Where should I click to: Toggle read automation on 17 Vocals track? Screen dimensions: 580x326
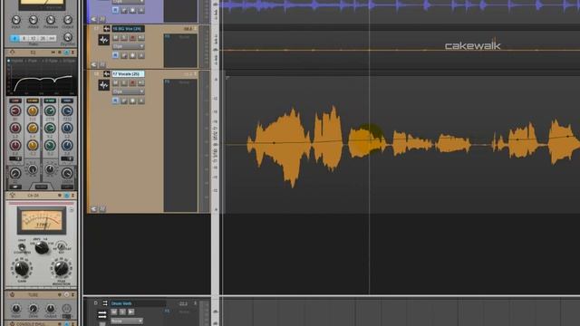pos(115,101)
